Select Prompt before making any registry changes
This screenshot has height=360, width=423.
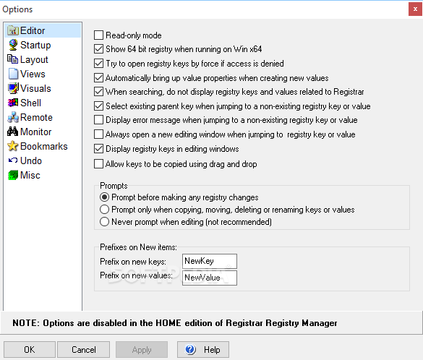pyautogui.click(x=104, y=197)
